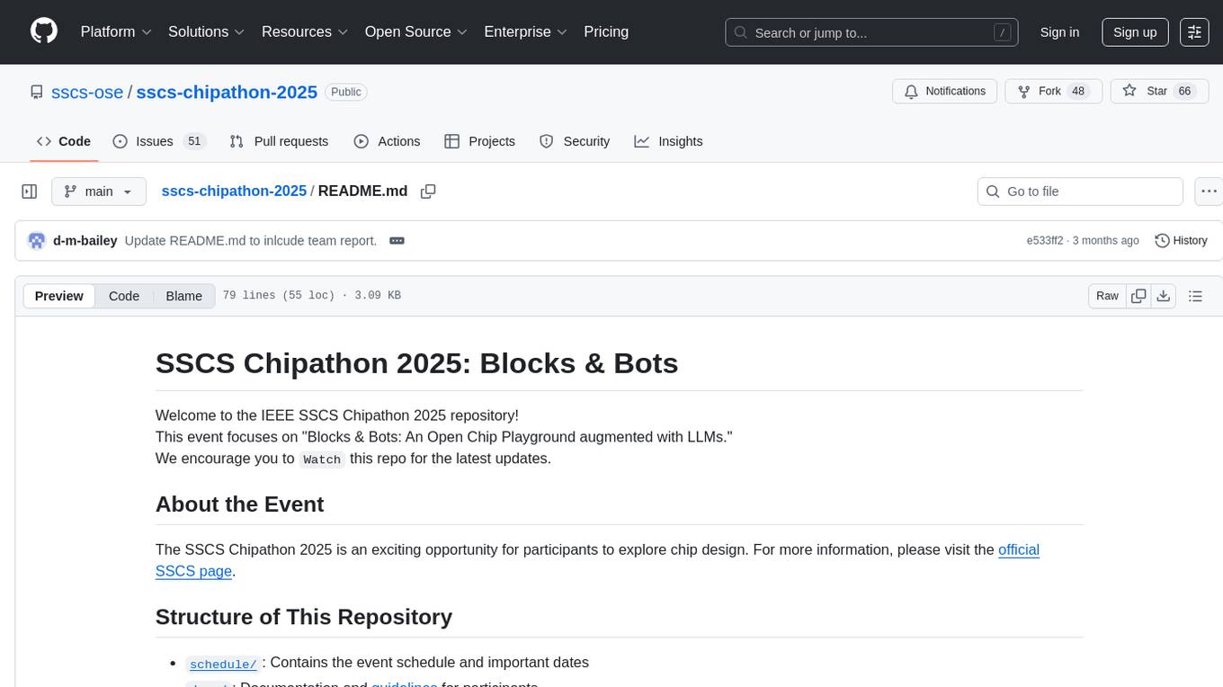Switch to the Actions tab
This screenshot has width=1223, height=687.
click(387, 141)
